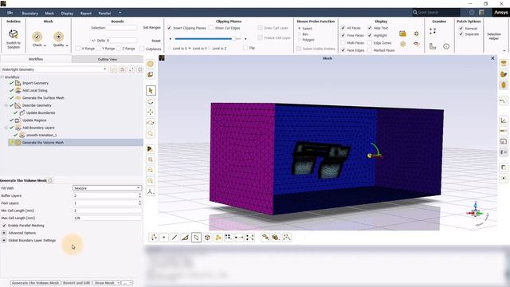
Task: Switch to the Outline View tab
Action: tap(108, 59)
